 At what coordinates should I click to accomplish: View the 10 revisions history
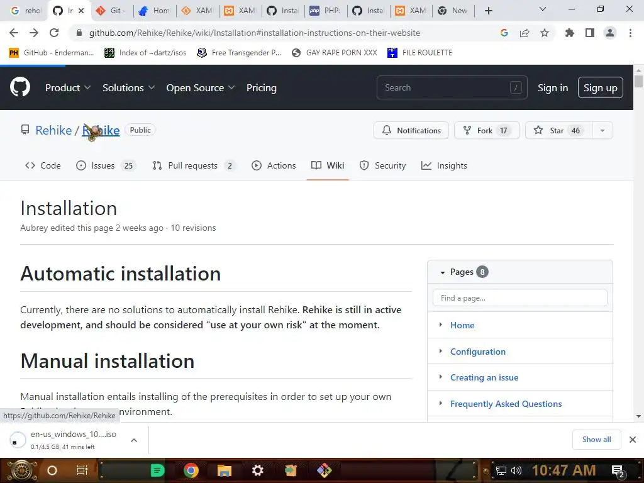pos(193,228)
